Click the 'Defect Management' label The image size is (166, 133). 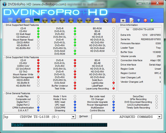click(23, 77)
